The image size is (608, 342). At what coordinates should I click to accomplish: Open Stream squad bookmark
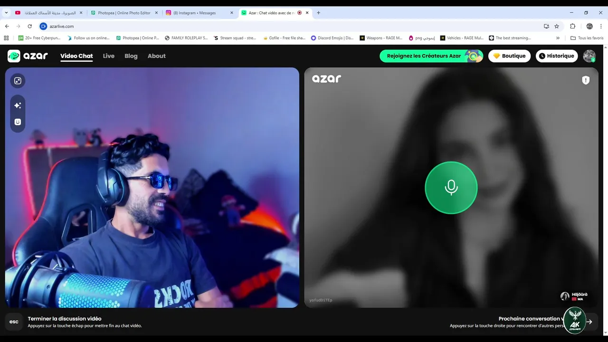(235, 38)
